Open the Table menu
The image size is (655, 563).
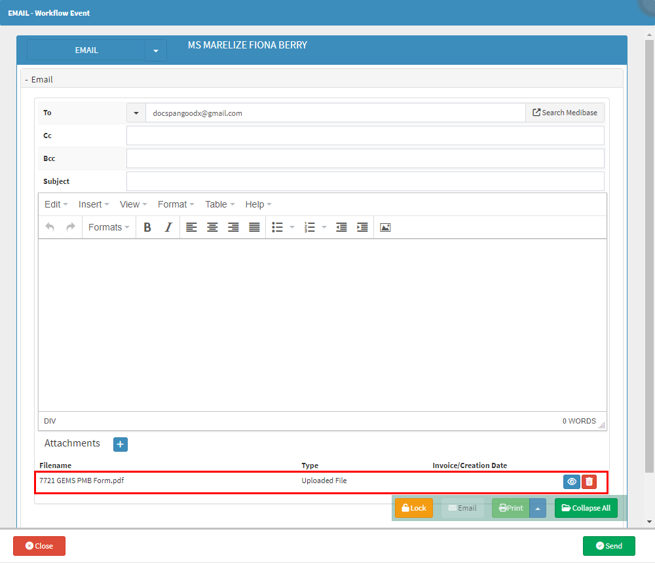tap(219, 204)
